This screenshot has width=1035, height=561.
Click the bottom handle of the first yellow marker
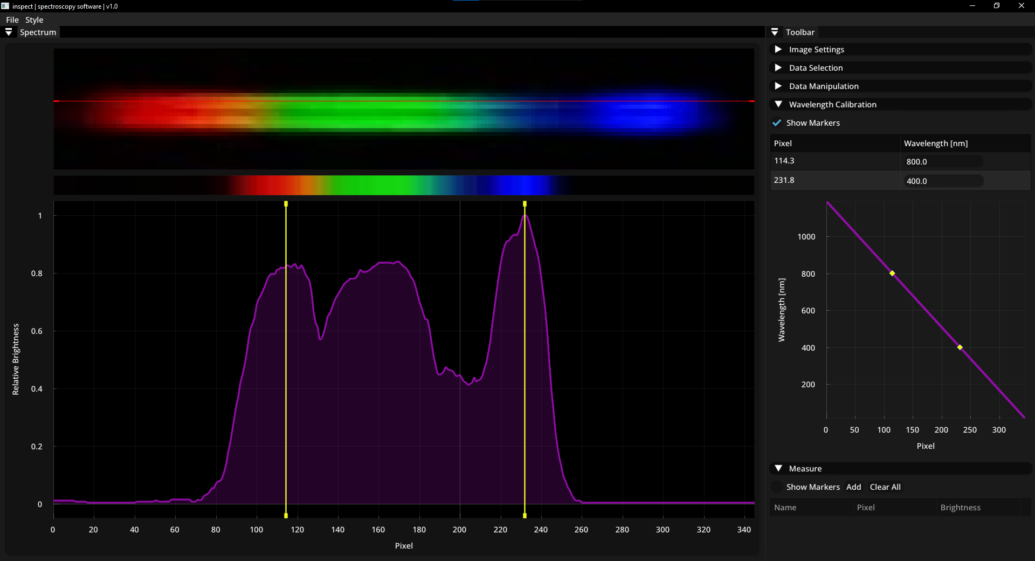click(286, 516)
